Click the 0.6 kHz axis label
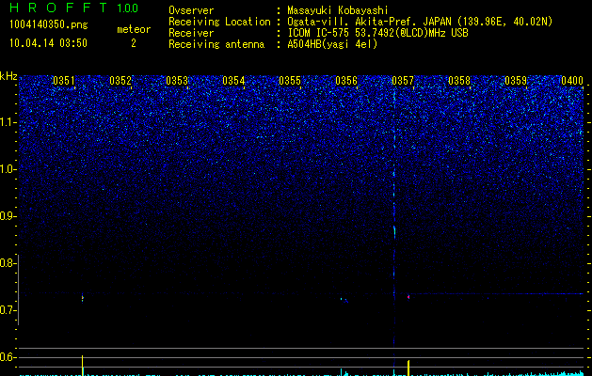 point(8,357)
